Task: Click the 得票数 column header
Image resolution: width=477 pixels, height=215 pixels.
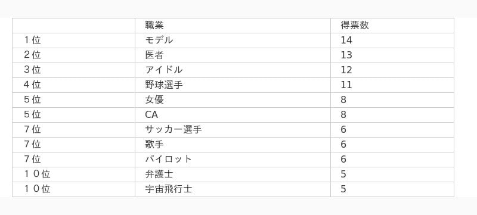Action: point(392,26)
